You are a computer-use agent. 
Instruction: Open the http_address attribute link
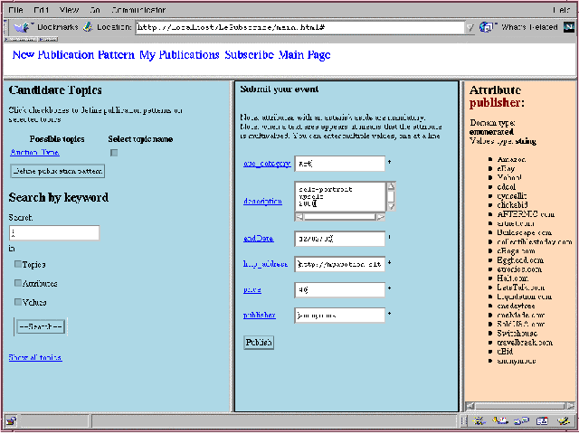coord(265,264)
